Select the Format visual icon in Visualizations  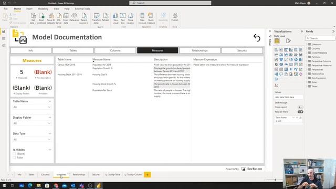[288, 41]
